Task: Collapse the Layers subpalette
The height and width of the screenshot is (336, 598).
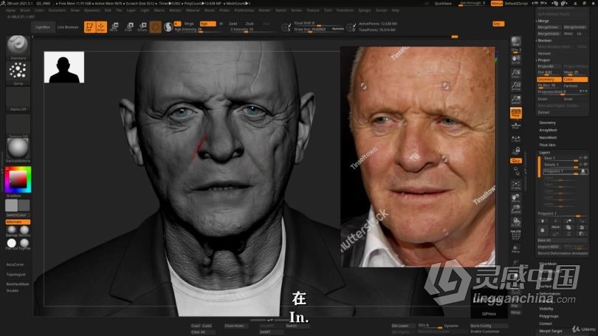Action: point(545,152)
